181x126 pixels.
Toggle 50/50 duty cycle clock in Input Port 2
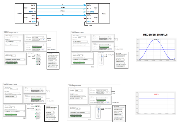(104, 47)
